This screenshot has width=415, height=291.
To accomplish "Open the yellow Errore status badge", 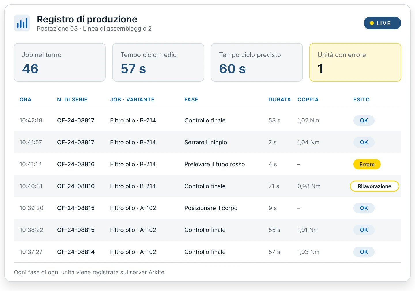I will [x=367, y=164].
